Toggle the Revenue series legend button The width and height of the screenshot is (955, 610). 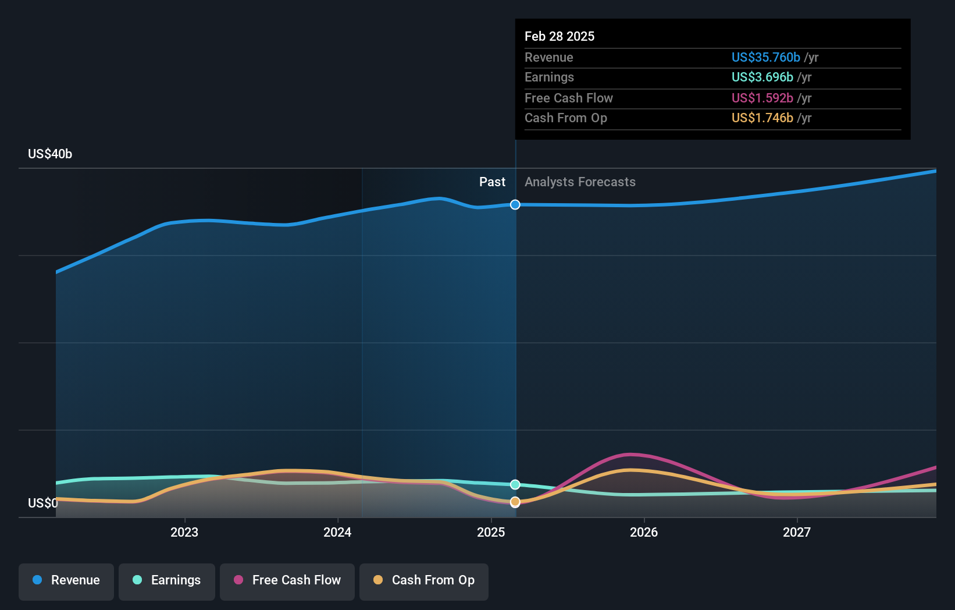66,581
